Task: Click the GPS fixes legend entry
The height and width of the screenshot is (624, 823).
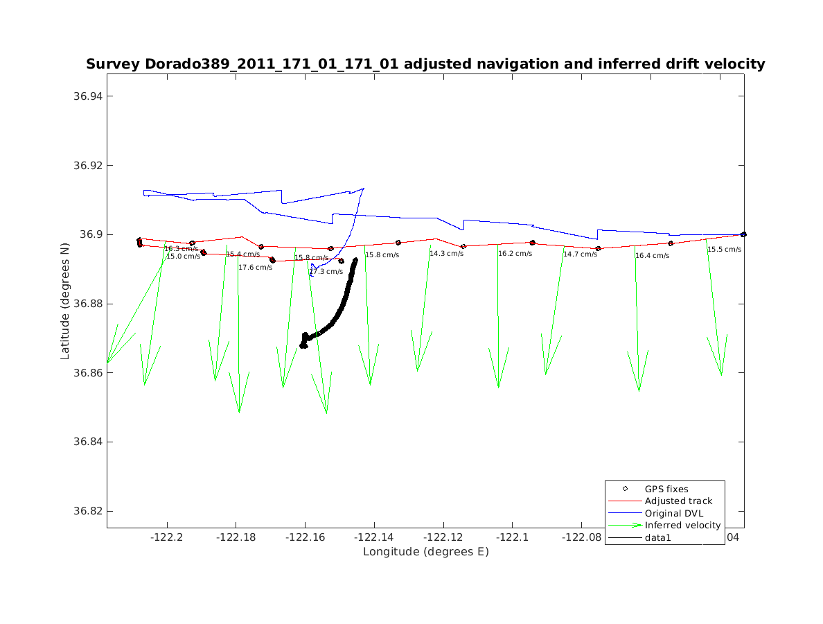Action: pyautogui.click(x=666, y=489)
